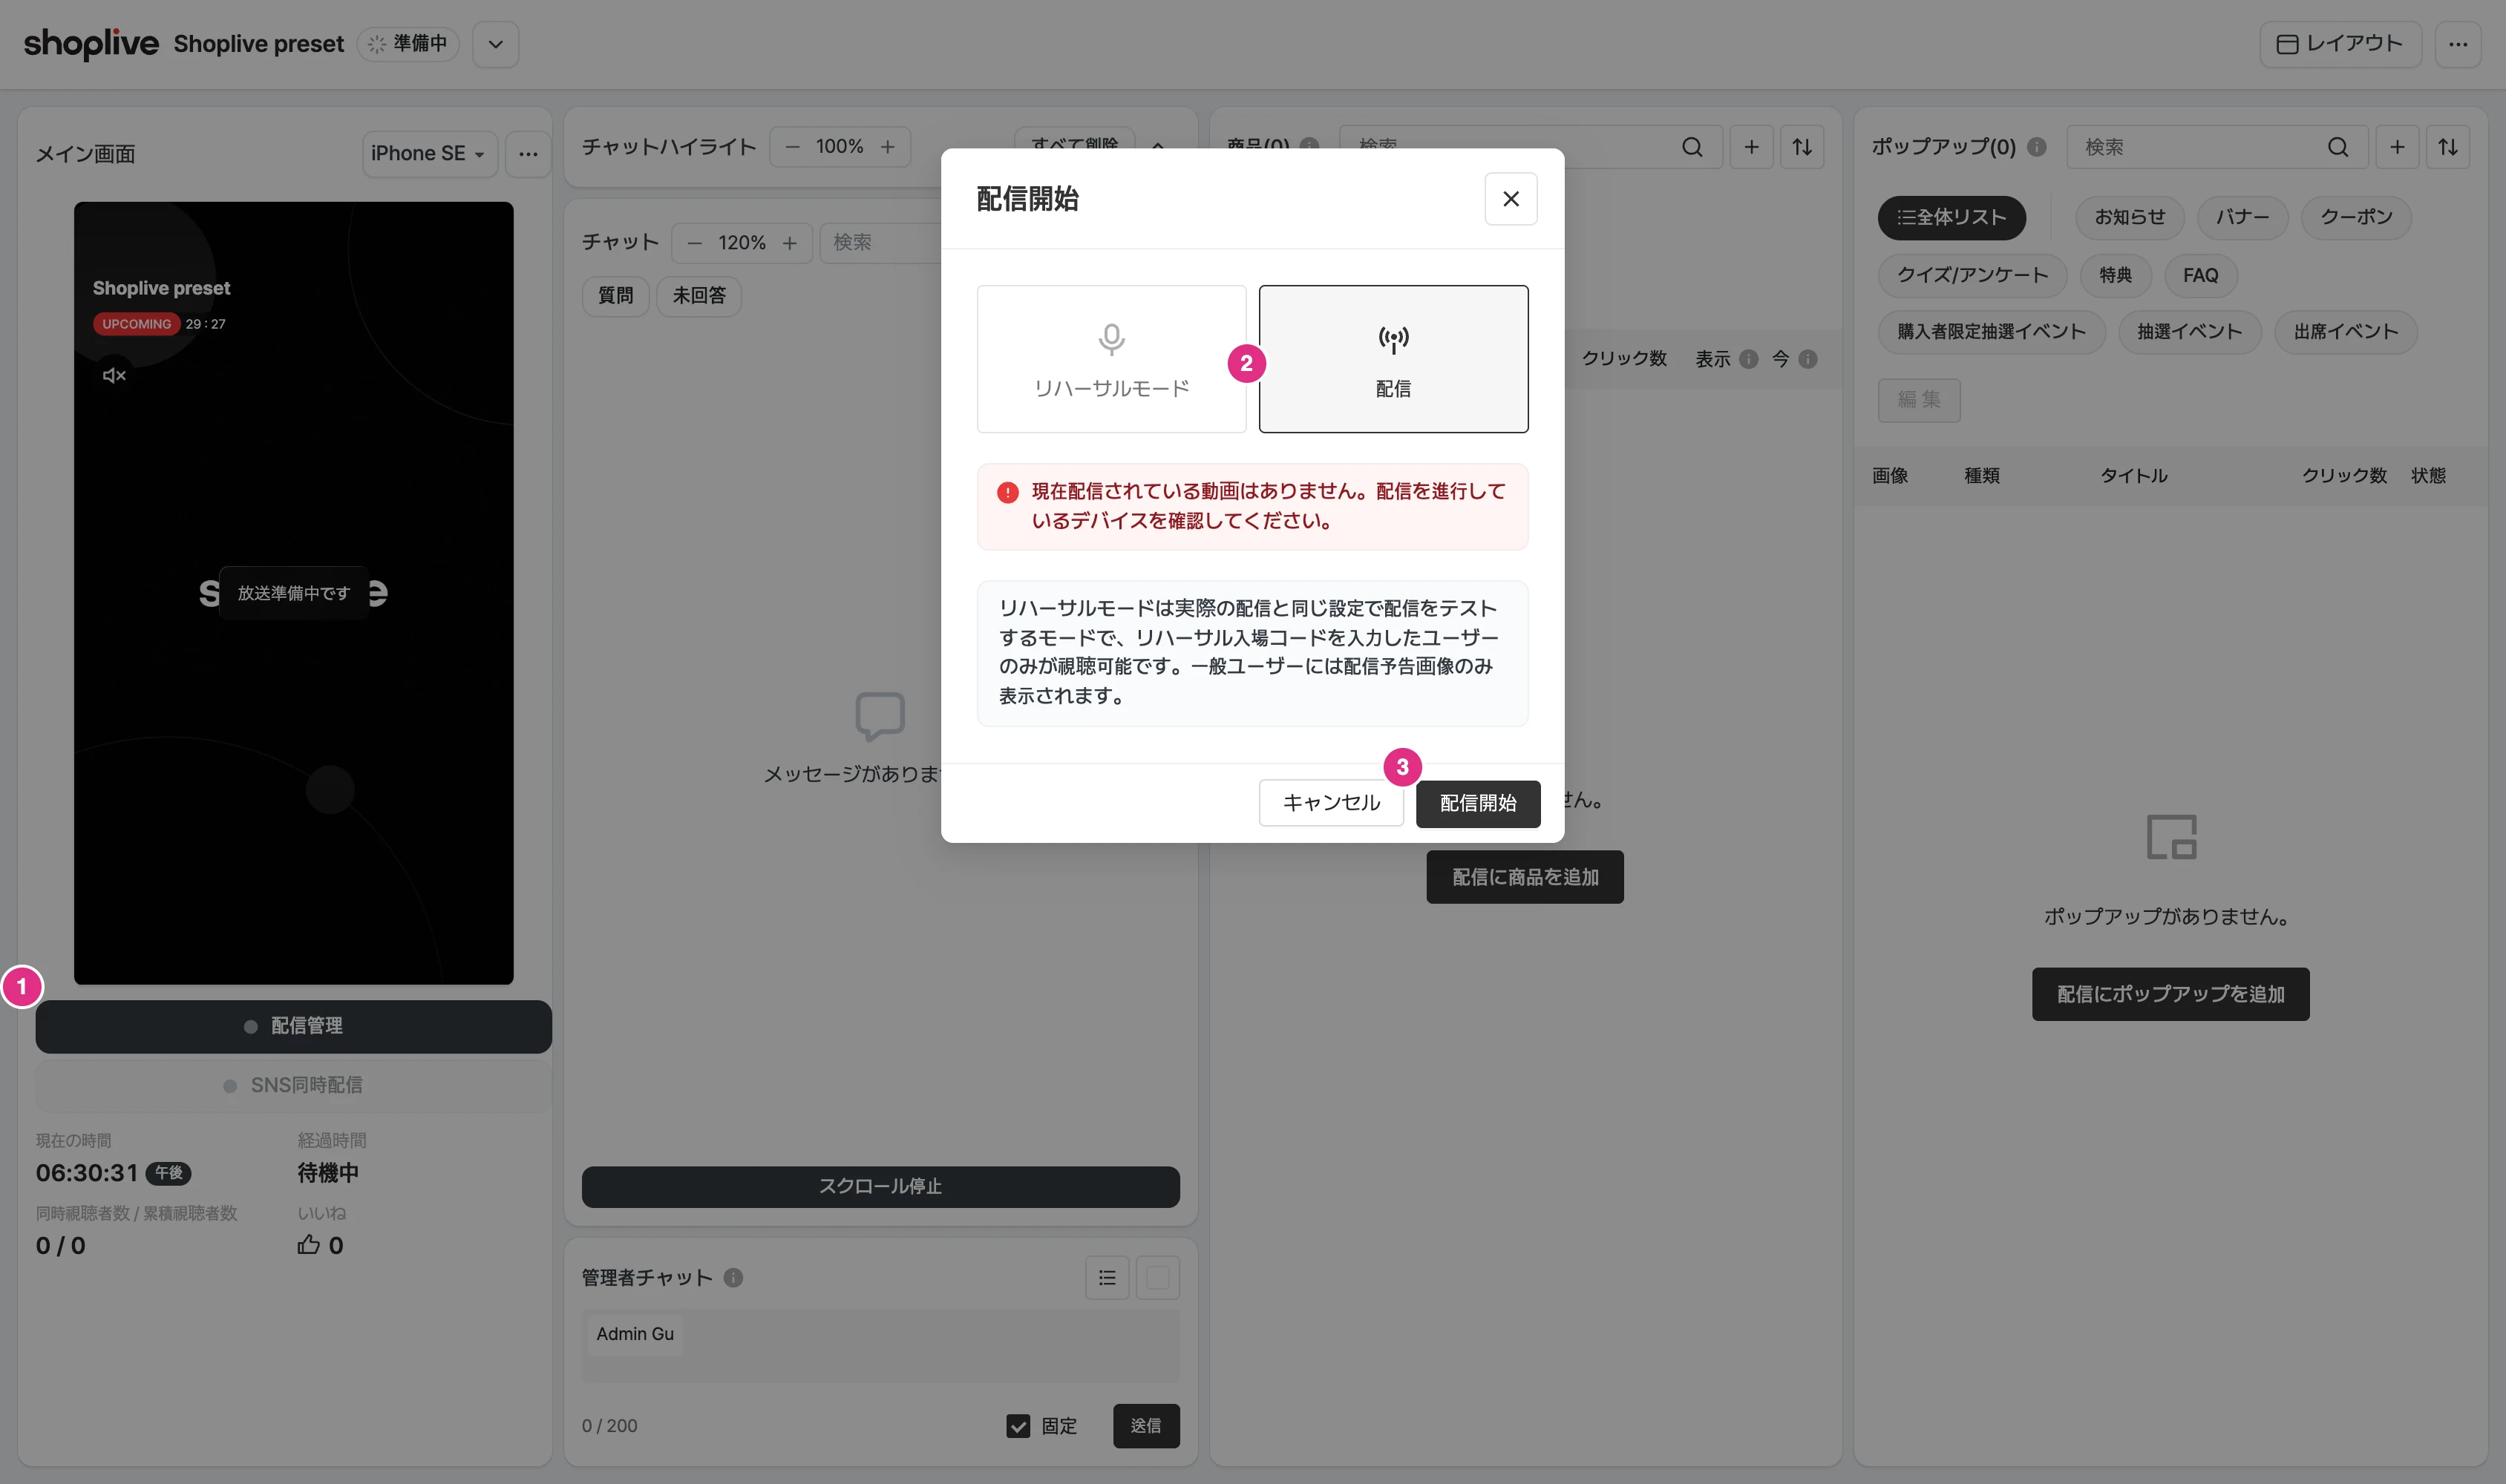Click 配信に商品を追加 button
The image size is (2506, 1484).
1525,877
